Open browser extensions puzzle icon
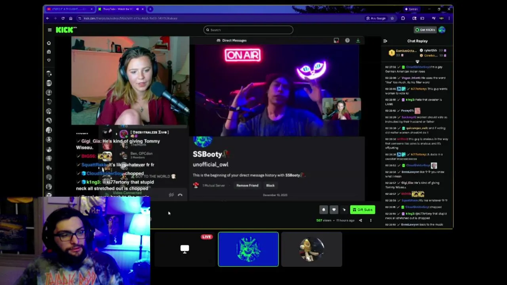Image resolution: width=507 pixels, height=285 pixels. 403,18
